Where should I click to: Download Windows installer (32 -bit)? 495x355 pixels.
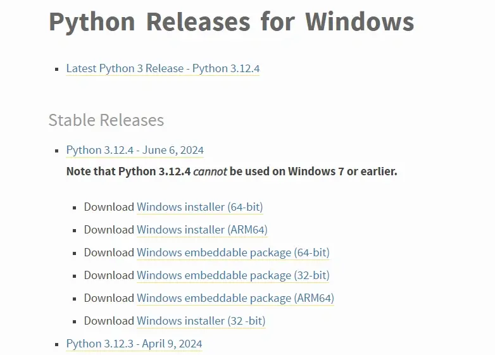tap(201, 321)
